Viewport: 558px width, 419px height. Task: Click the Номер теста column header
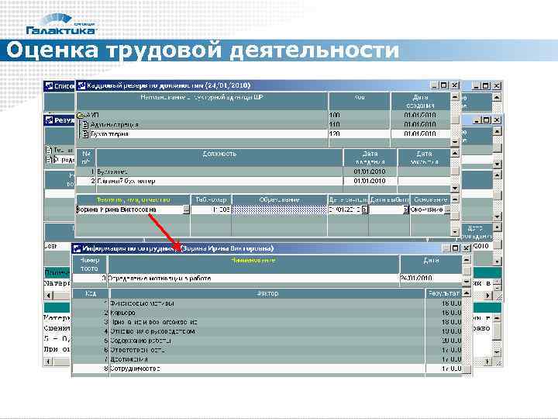89,265
